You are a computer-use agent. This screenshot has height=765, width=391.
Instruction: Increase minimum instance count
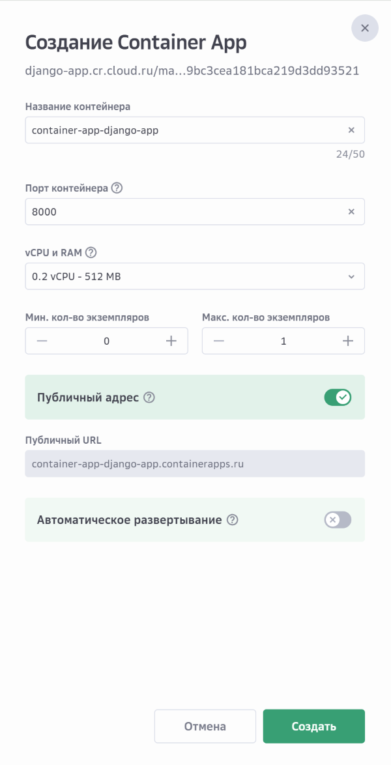pyautogui.click(x=171, y=341)
